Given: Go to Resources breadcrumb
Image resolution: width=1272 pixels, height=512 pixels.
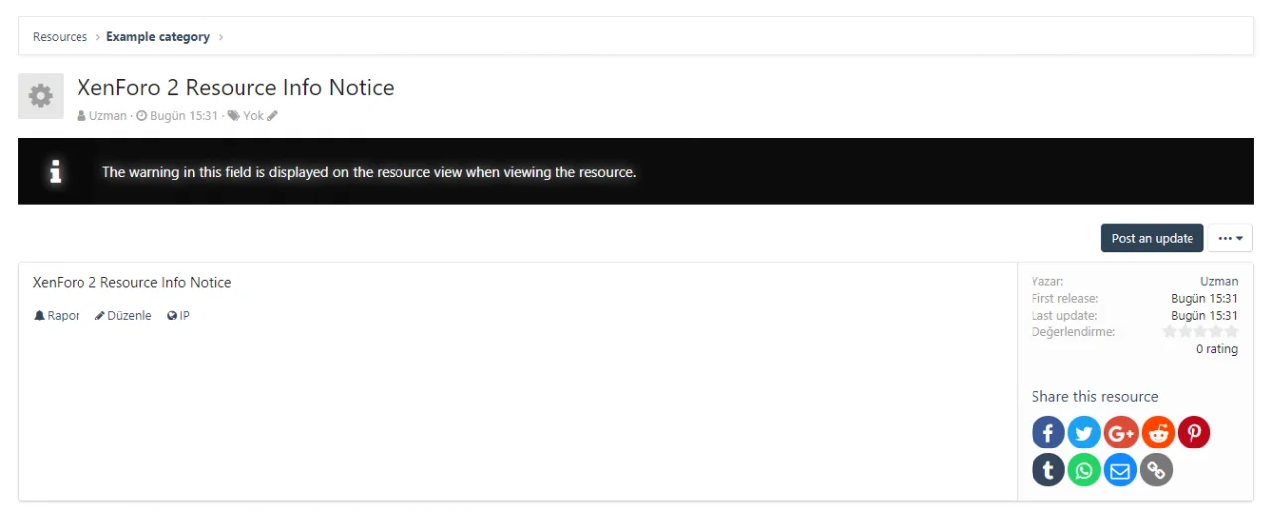Looking at the screenshot, I should tap(60, 37).
